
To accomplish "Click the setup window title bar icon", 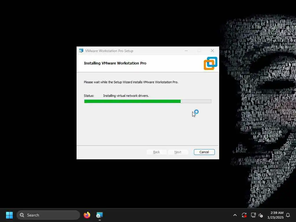I will [81, 51].
